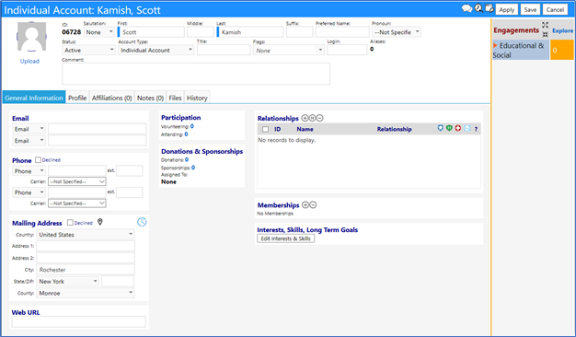The image size is (576, 337).
Task: Expand all engagements with the outward arrows icon
Action: [x=545, y=25]
